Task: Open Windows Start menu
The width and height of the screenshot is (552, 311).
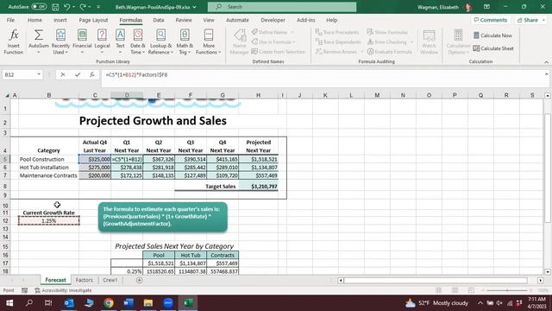Action: [x=9, y=303]
